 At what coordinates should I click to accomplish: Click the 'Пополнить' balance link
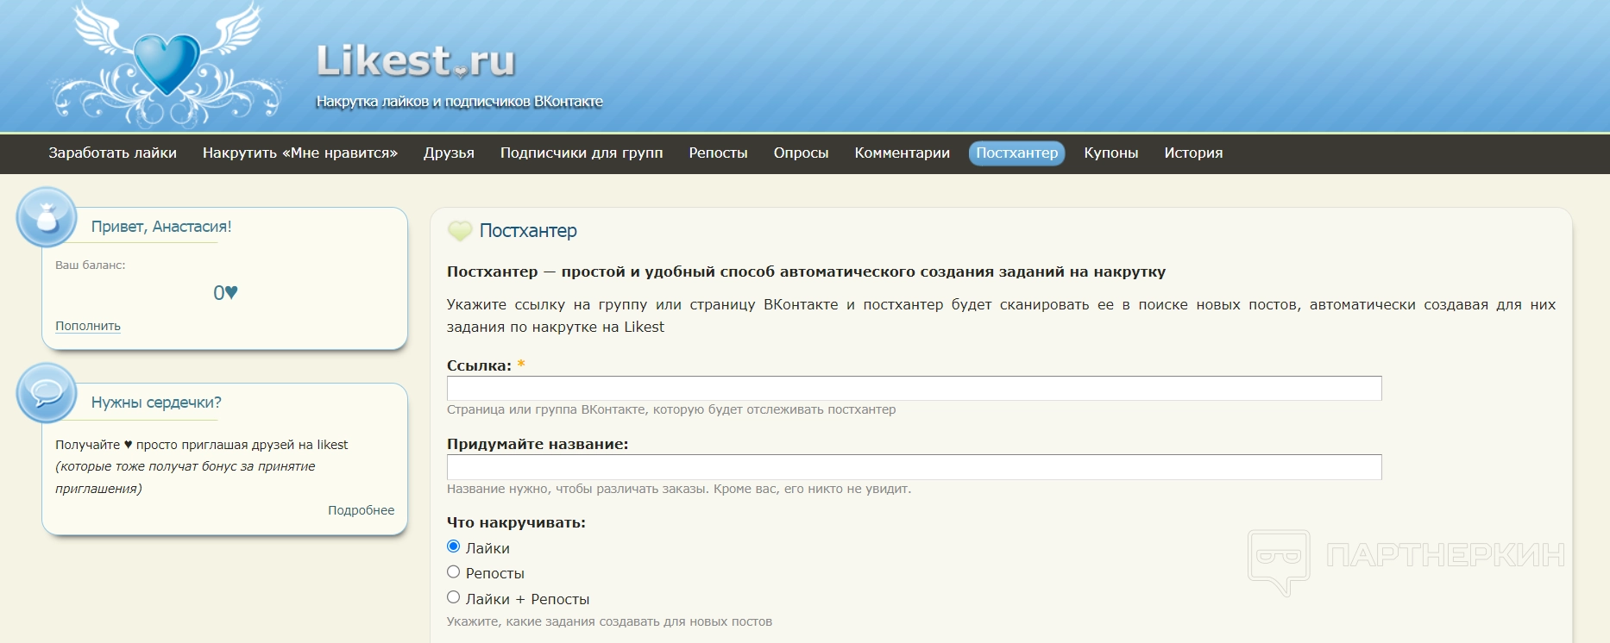88,326
